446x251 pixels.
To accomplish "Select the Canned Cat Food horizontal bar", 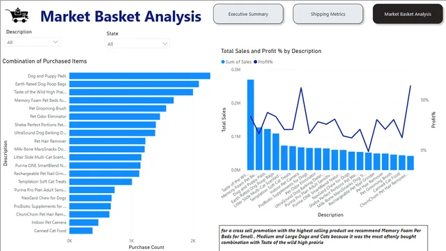I will pyautogui.click(x=81, y=231).
